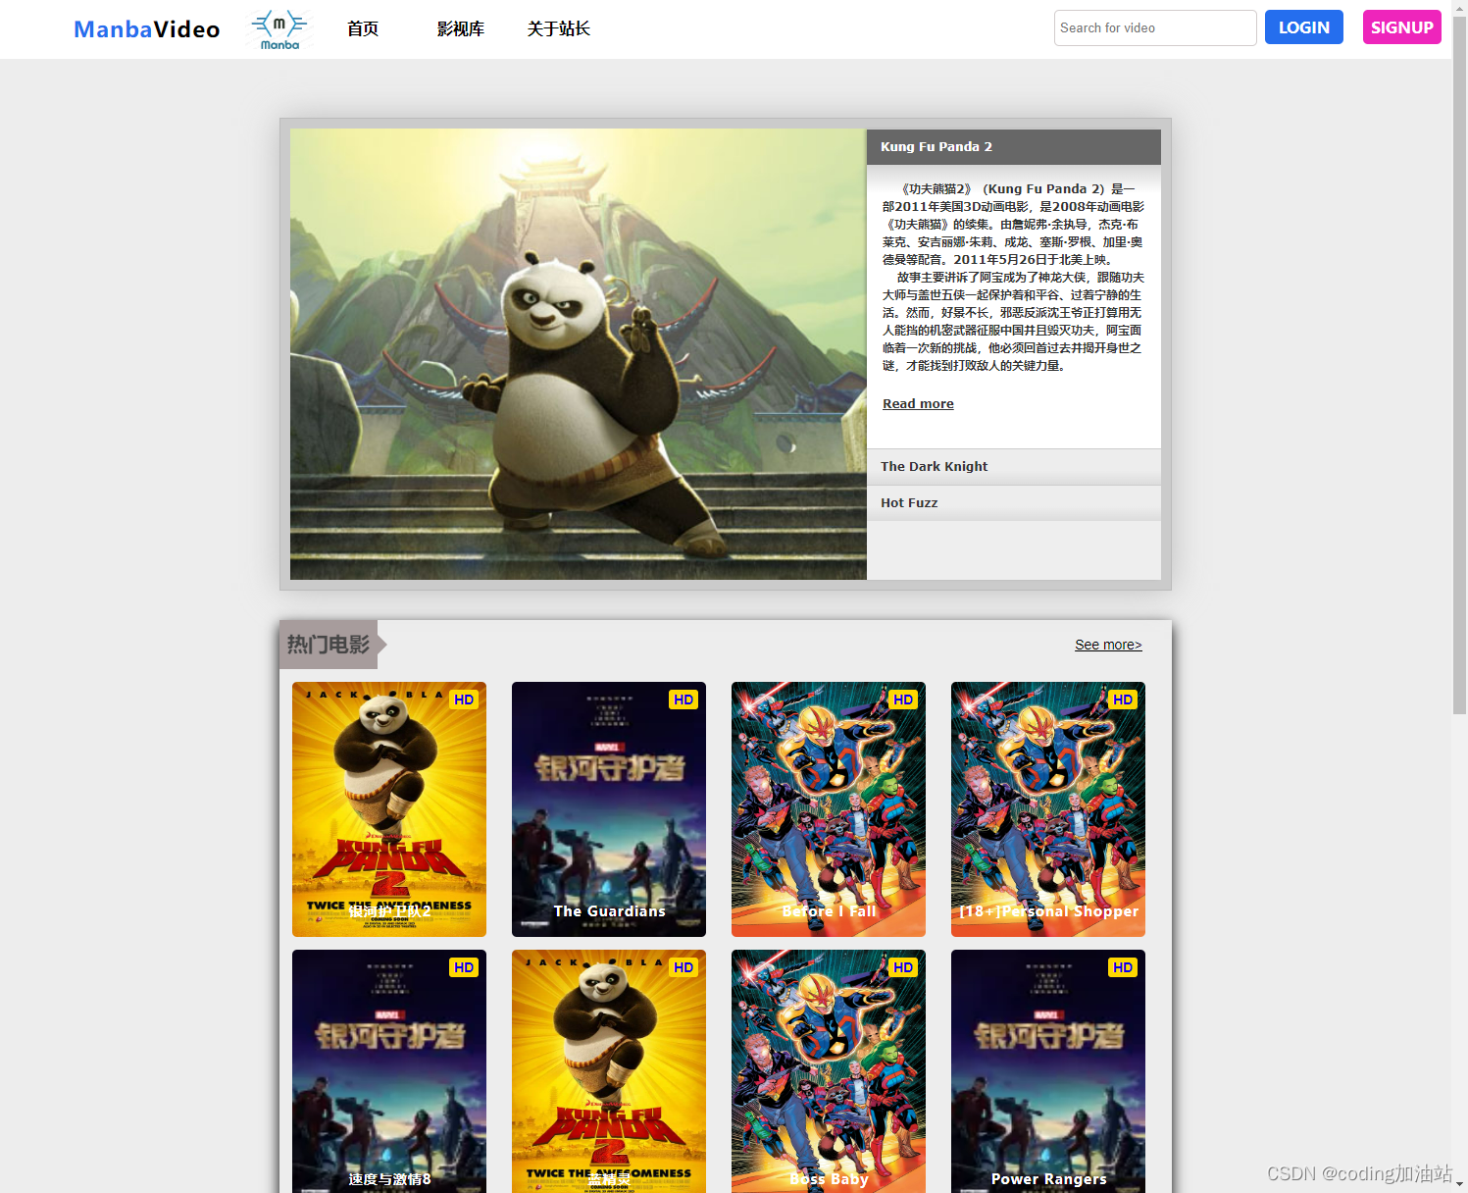Click HD badge on Power Rangers poster
Screen dimensions: 1468x1193
tap(1123, 967)
